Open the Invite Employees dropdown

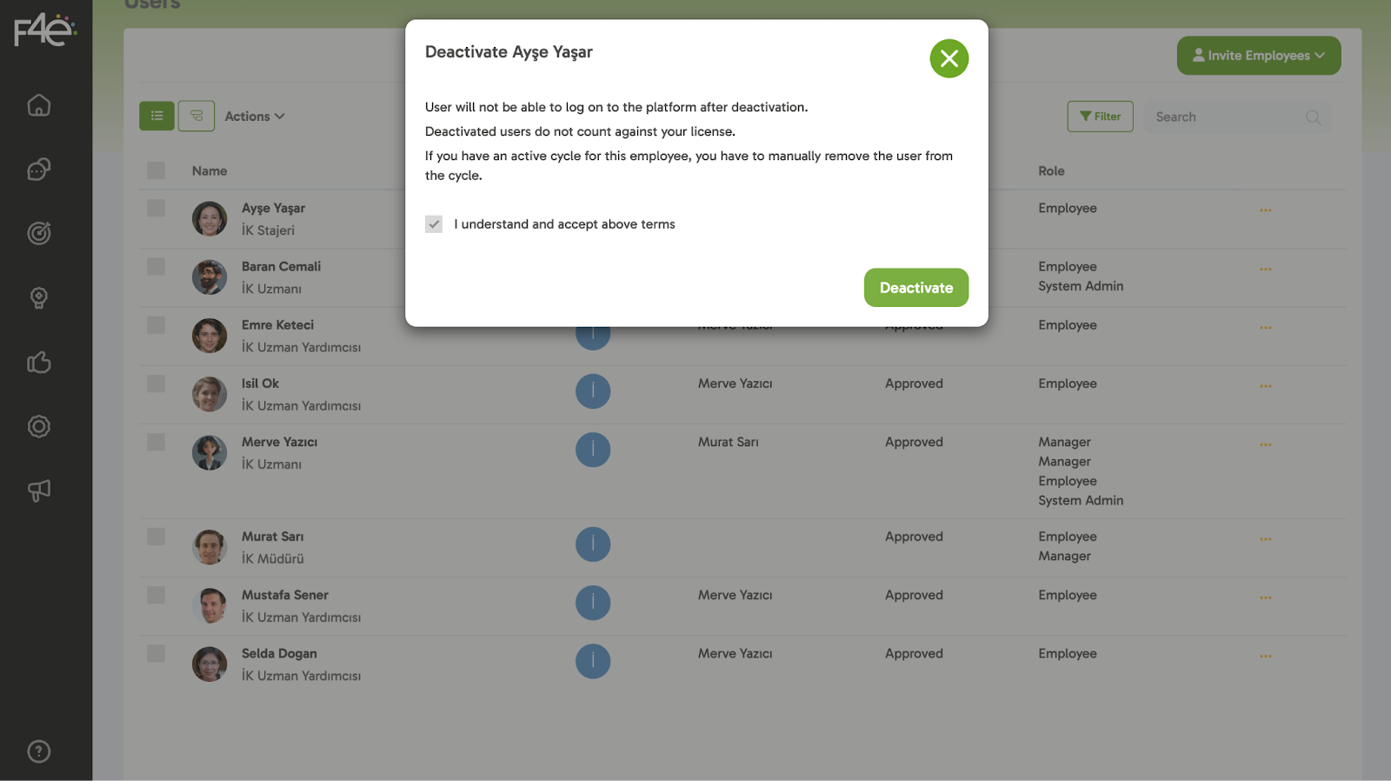point(1258,56)
